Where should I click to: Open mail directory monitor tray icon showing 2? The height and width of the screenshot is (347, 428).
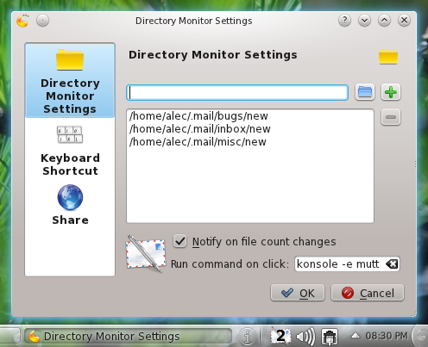pyautogui.click(x=280, y=336)
